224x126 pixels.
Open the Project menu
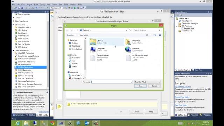(x=29, y=5)
